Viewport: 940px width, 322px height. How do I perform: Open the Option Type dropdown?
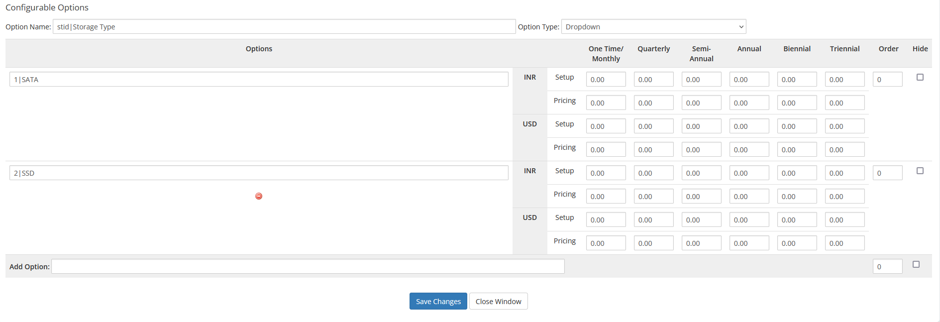(x=653, y=26)
